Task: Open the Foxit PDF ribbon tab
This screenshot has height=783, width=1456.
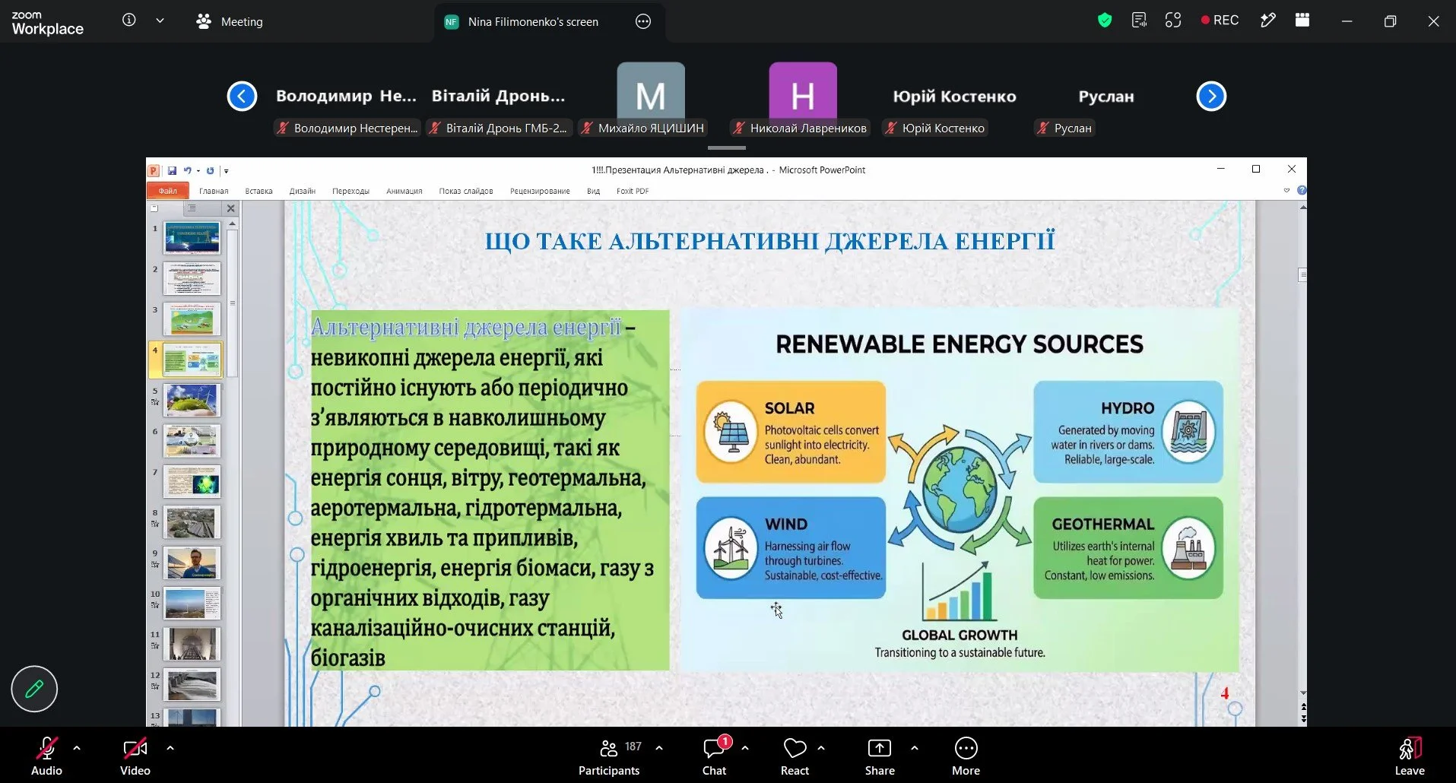Action: tap(633, 191)
